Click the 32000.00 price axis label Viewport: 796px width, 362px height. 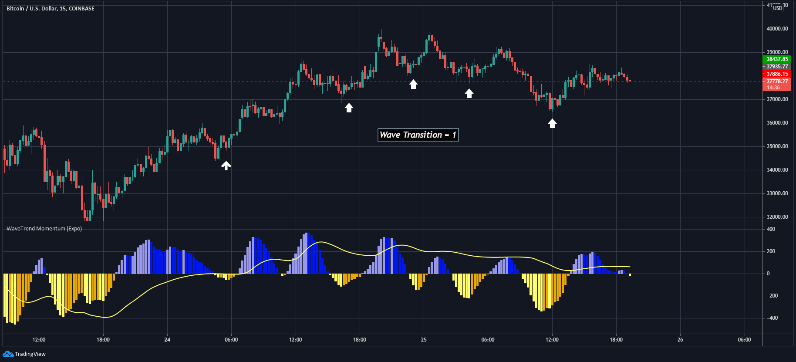(x=777, y=217)
